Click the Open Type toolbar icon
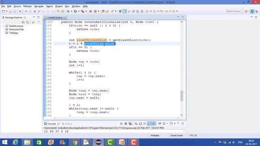 103,11
